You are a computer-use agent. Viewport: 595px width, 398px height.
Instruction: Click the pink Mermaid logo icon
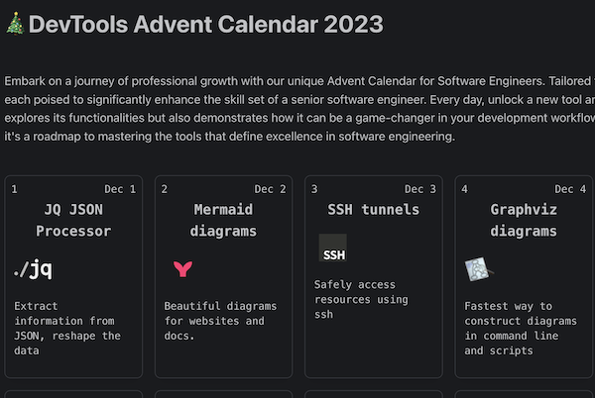pos(182,267)
